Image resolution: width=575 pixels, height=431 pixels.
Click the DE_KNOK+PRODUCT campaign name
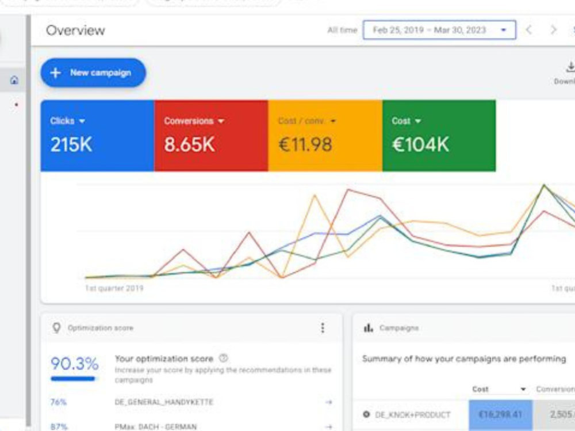pyautogui.click(x=412, y=415)
